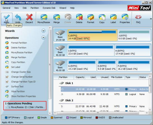Select pending Move/Resize operation entry

27,107
